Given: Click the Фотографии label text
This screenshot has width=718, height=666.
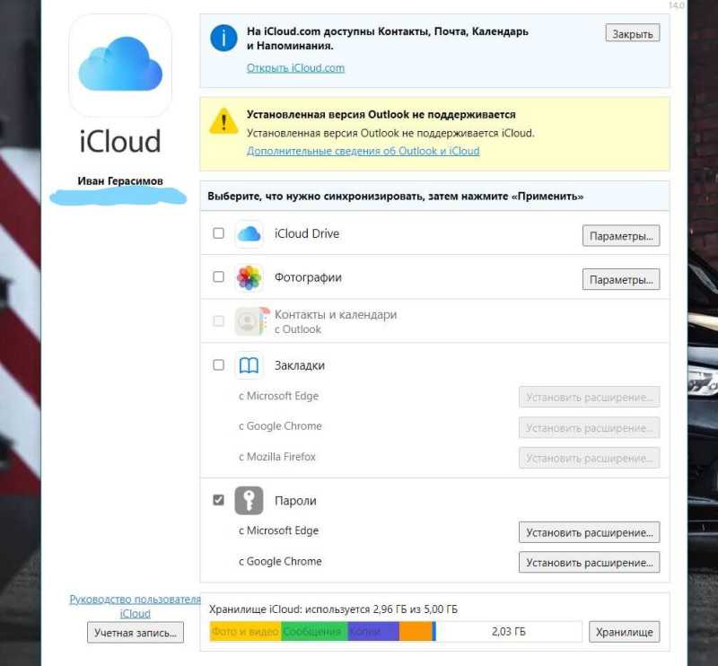Looking at the screenshot, I should coord(308,277).
